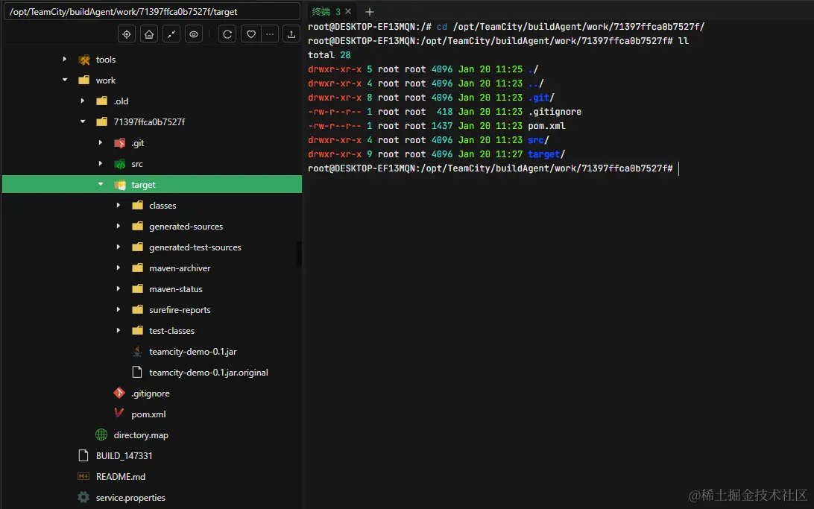The height and width of the screenshot is (509, 814).
Task: Go to home directory icon
Action: 149,34
